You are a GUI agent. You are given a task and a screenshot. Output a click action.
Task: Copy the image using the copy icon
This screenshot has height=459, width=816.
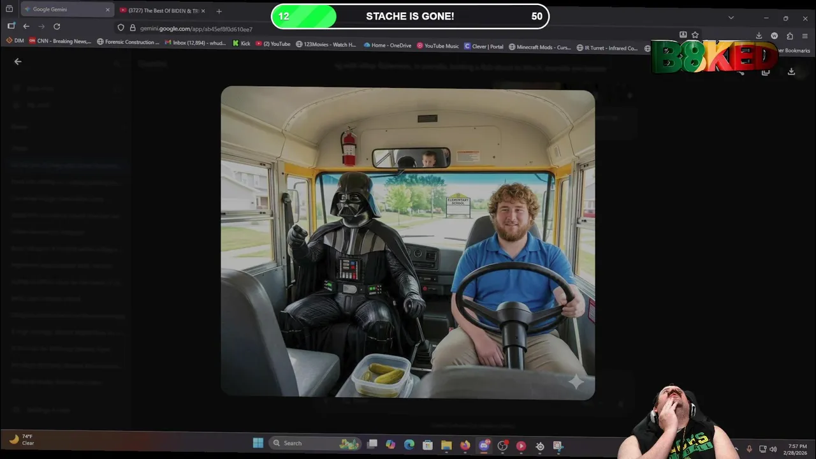click(766, 72)
